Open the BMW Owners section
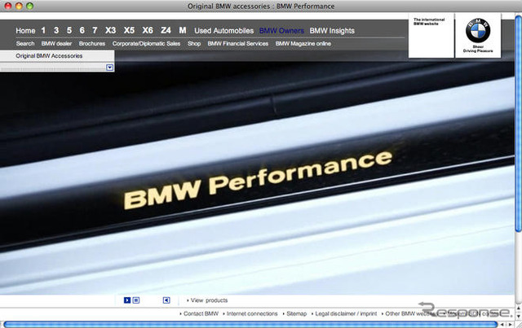 [281, 31]
